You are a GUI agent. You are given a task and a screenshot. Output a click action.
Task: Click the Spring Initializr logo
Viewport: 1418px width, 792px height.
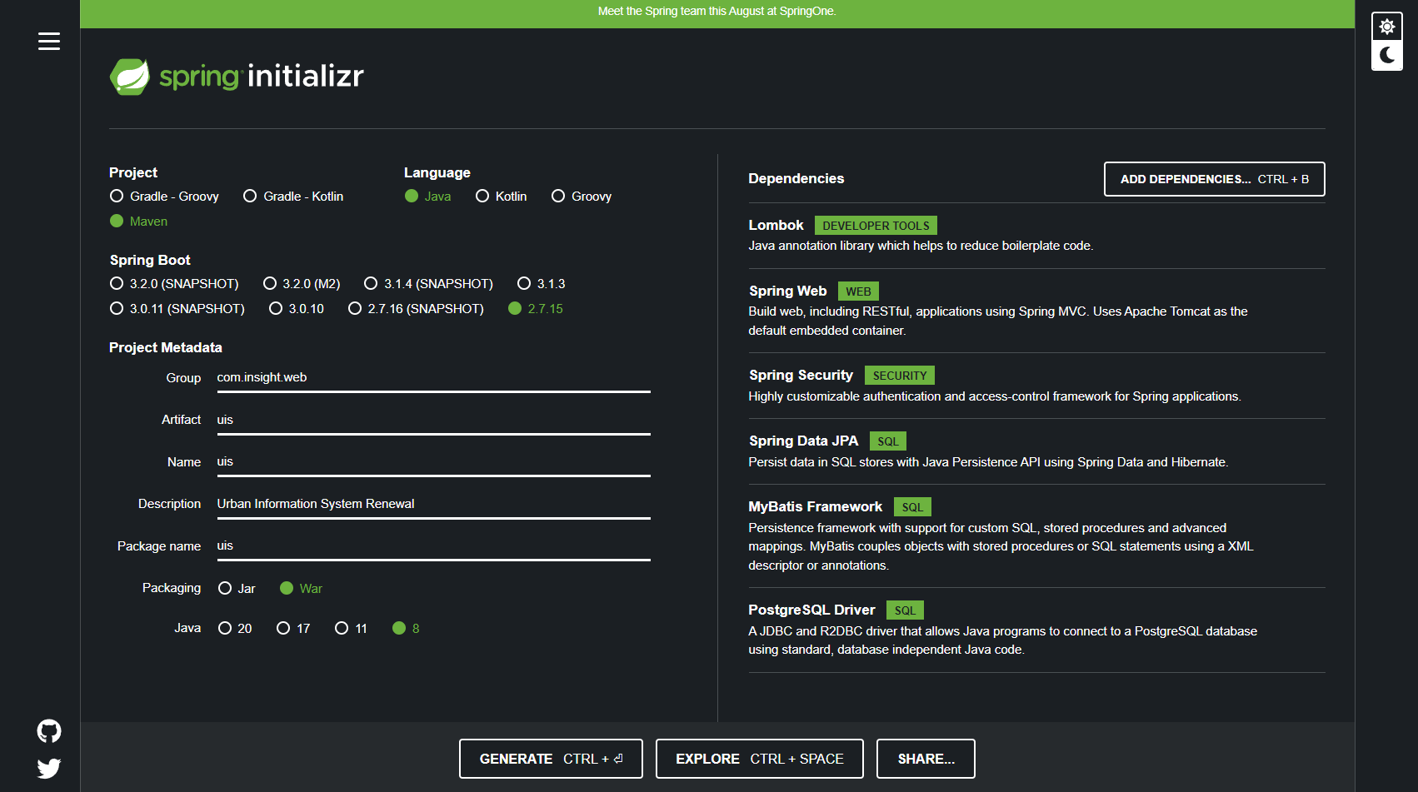237,77
